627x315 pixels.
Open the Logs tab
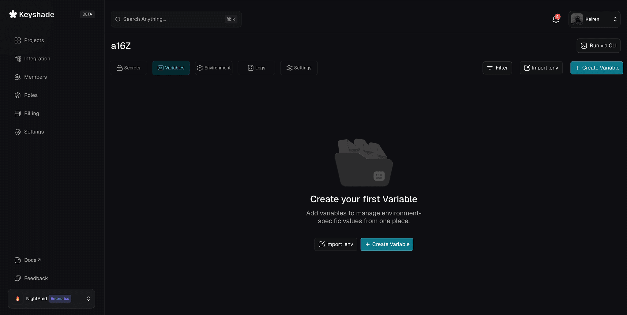pos(256,68)
